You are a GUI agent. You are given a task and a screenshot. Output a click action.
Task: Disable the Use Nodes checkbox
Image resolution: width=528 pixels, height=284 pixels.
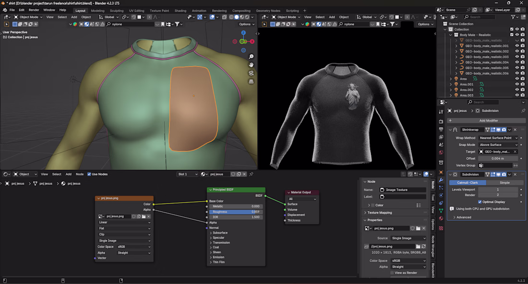(x=88, y=174)
